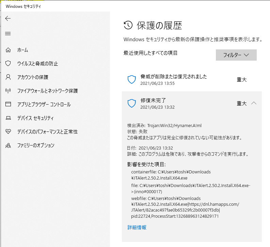This screenshot has width=270, height=247.
Task: Click the app and browser control window icon
Action: click(8, 104)
